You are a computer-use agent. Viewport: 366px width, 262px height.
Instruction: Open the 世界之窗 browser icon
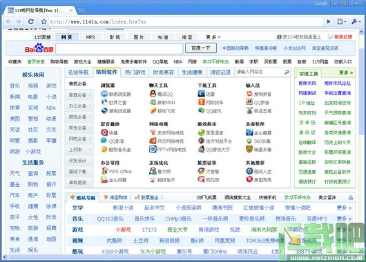pyautogui.click(x=104, y=102)
